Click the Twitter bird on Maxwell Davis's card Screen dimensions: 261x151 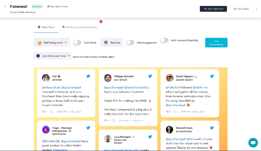point(212,128)
